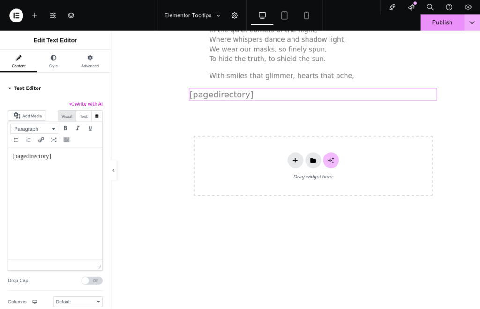Screen dimensions: 480x309
Task: Click the What's New megaphone icon
Action: 412,7
